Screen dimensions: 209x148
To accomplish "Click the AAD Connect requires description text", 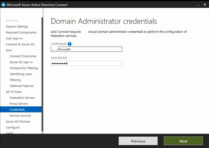I will pyautogui.click(x=119, y=34).
